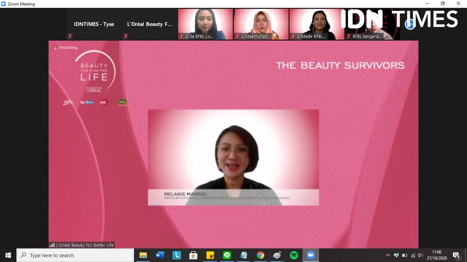467x262 pixels.
Task: Click the Type here to search box
Action: click(x=75, y=255)
